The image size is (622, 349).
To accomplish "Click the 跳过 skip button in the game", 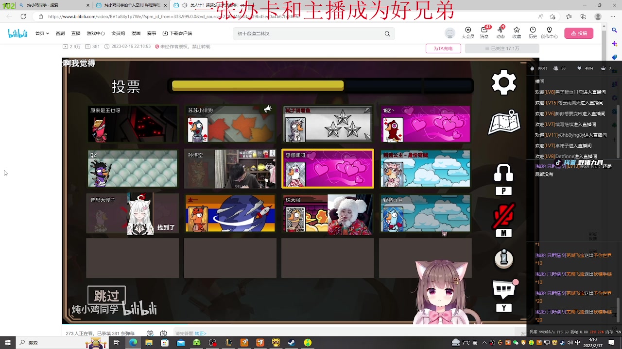I will (106, 294).
